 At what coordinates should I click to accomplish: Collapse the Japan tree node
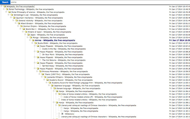(x=25, y=35)
